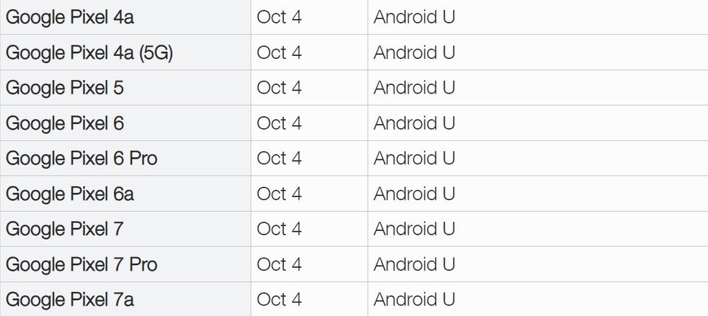Click the Google Pixel 7a device name
The height and width of the screenshot is (316, 708).
click(69, 300)
